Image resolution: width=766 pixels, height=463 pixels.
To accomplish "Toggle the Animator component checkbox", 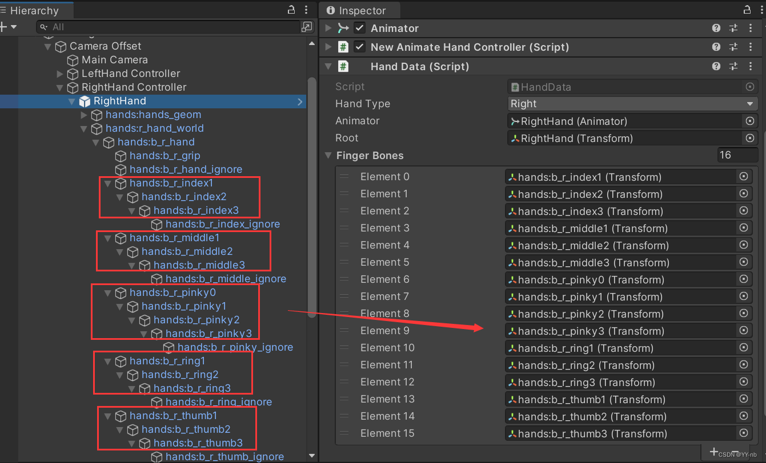I will tap(359, 28).
